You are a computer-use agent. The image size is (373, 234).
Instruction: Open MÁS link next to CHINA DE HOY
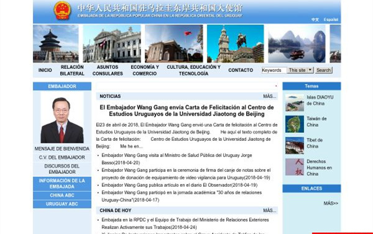(270, 210)
